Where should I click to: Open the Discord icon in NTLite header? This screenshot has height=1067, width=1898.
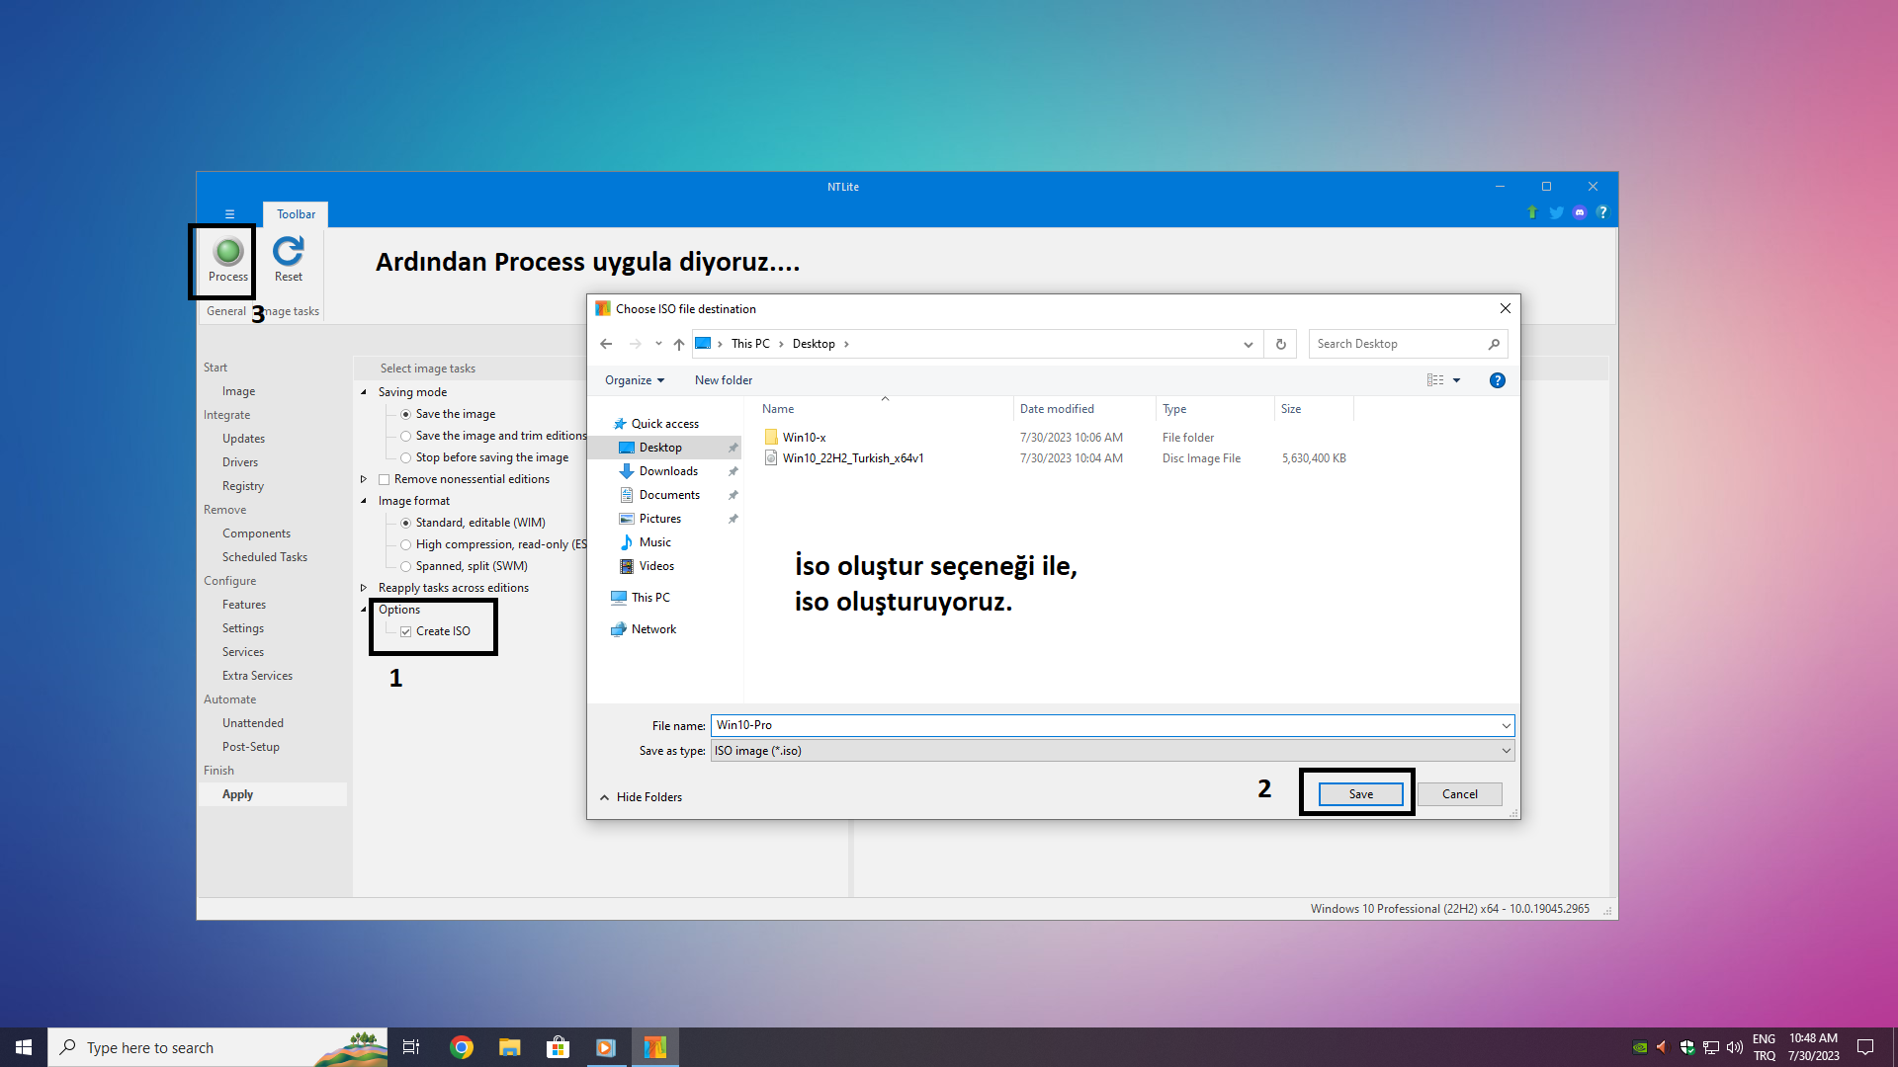point(1580,212)
